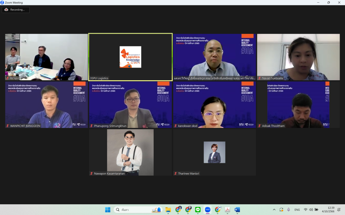
Task: Click the muted mic icon for Nawapon Kasamtaranan
Action: (x=92, y=173)
